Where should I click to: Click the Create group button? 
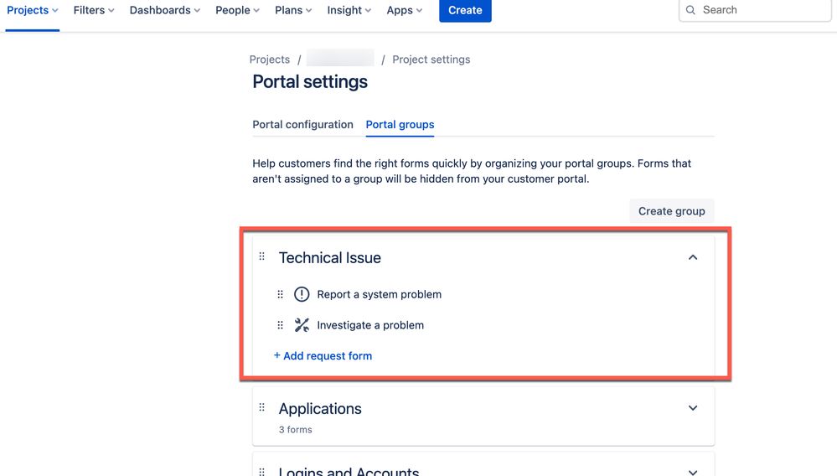point(671,211)
